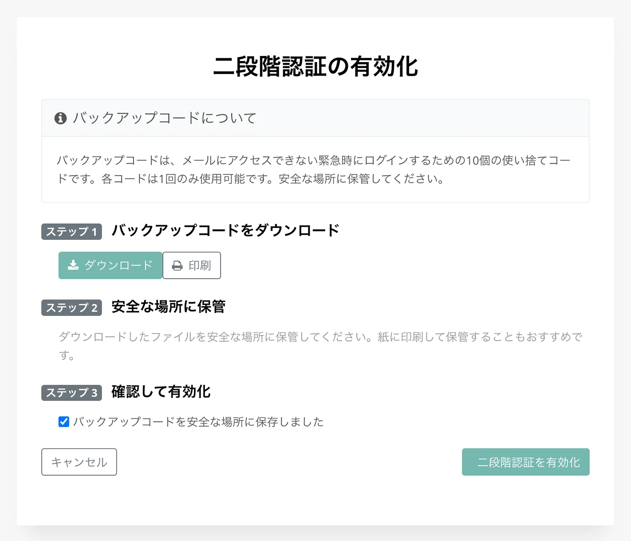This screenshot has width=631, height=541.
Task: Enable the saved-codes confirmation checkbox
Action: tap(64, 422)
